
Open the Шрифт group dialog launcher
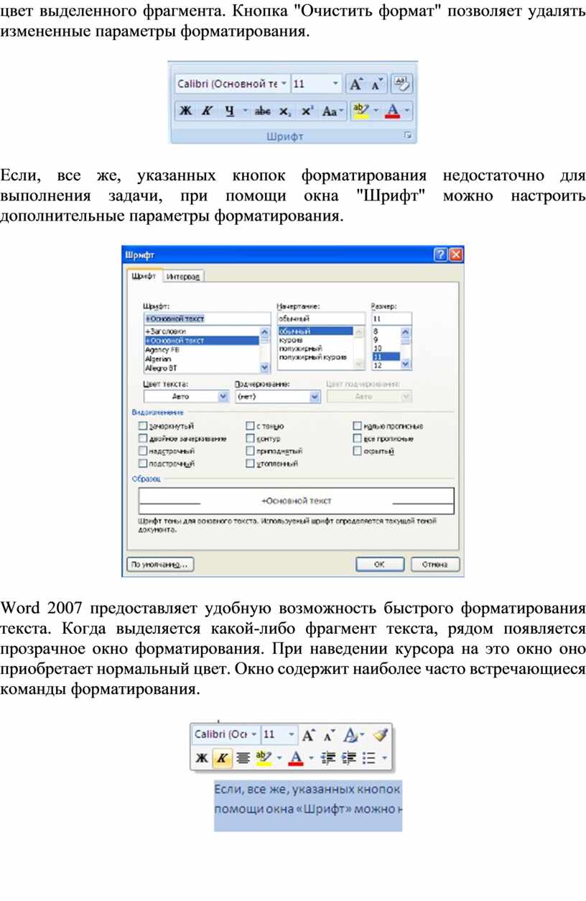pyautogui.click(x=409, y=135)
